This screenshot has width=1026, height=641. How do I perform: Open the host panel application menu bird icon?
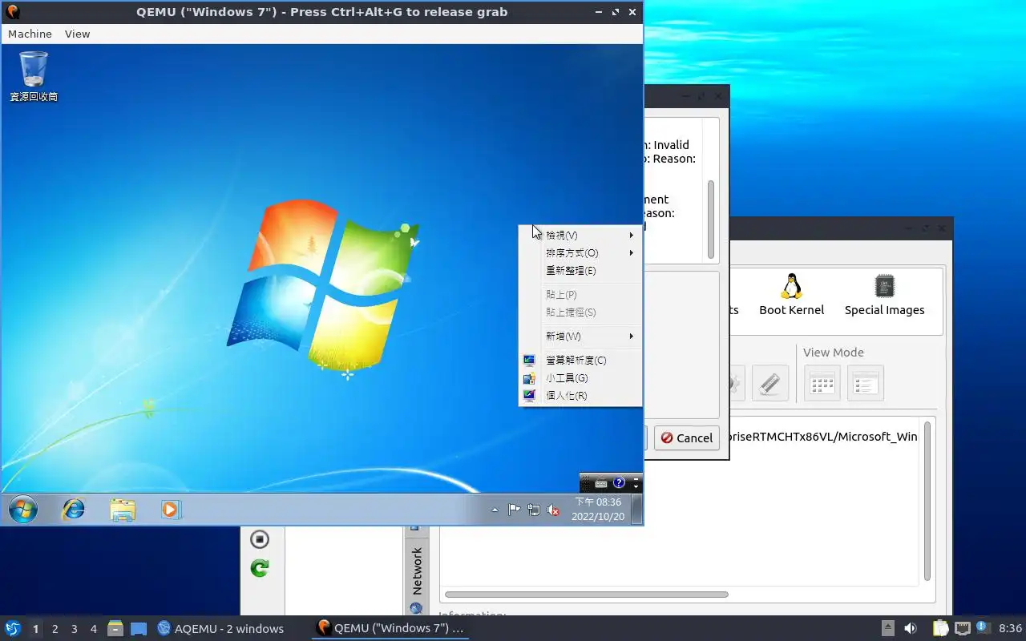click(13, 628)
